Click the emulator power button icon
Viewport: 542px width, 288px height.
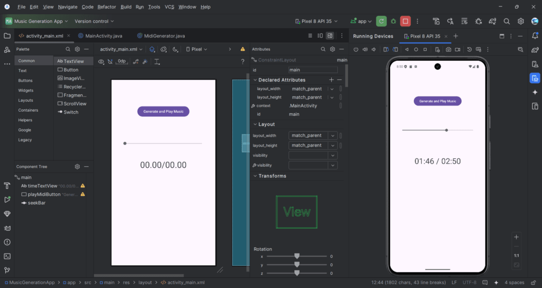[356, 49]
